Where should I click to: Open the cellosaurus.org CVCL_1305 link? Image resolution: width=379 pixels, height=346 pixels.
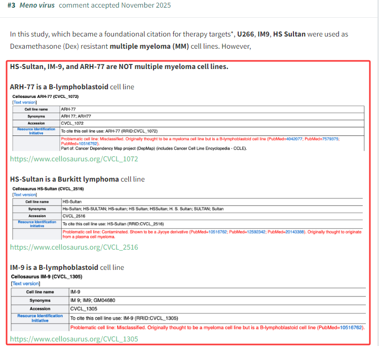point(74,338)
